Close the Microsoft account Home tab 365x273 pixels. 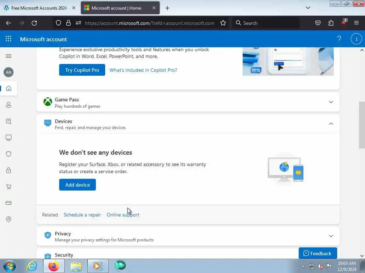point(154,8)
